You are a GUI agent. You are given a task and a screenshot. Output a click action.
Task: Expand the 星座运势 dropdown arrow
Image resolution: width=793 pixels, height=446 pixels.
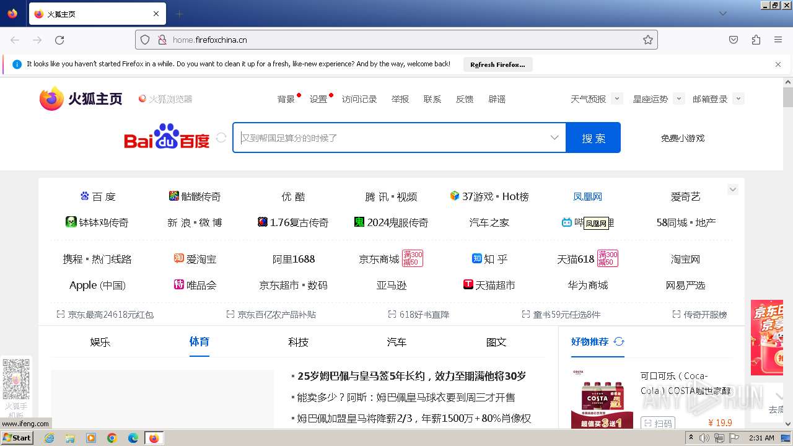[678, 98]
